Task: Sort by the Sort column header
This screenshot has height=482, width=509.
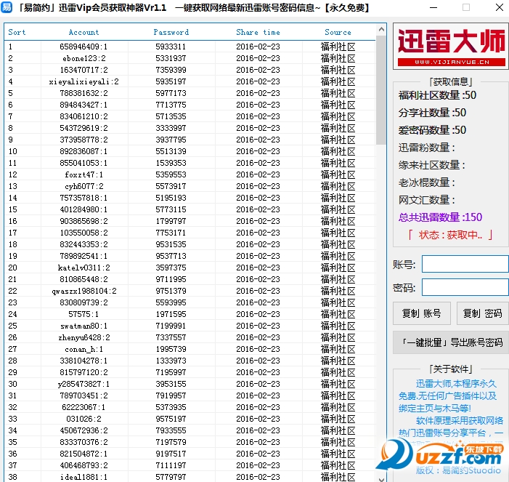Action: pyautogui.click(x=17, y=32)
